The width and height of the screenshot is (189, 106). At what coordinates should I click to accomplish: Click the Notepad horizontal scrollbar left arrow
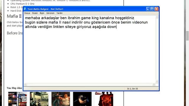(25, 85)
